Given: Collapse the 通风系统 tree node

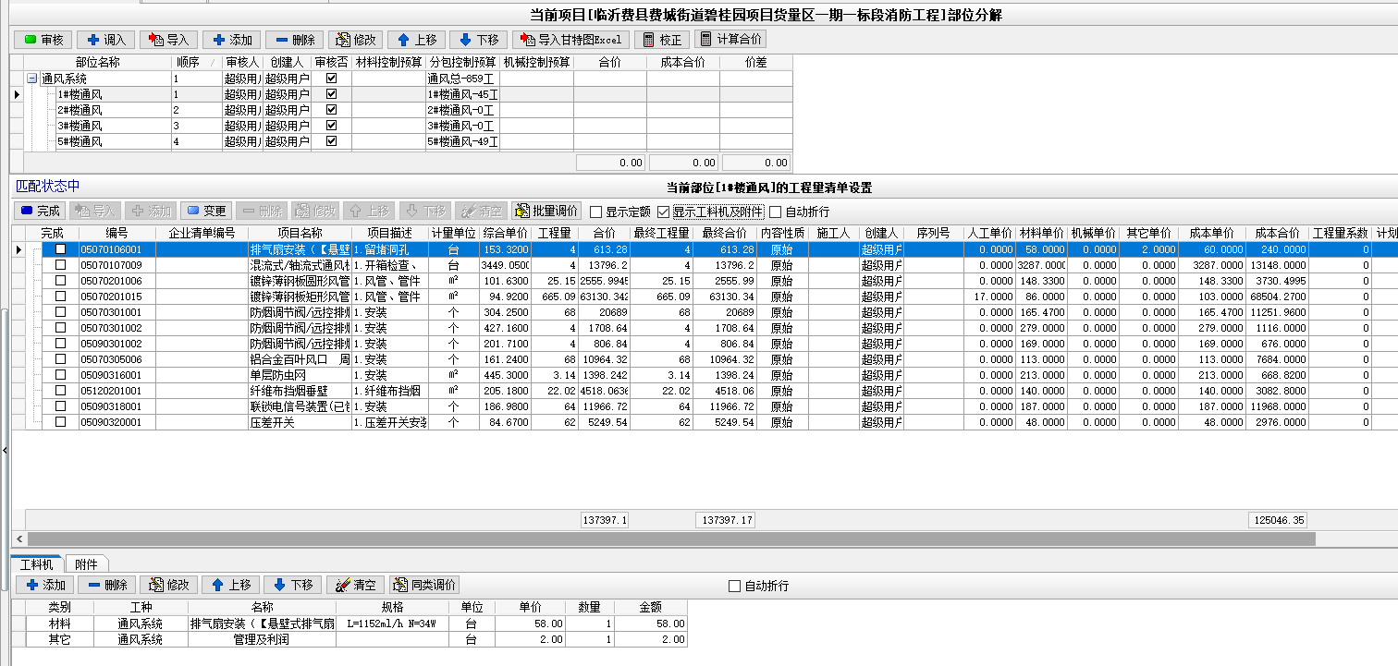Looking at the screenshot, I should pyautogui.click(x=32, y=79).
